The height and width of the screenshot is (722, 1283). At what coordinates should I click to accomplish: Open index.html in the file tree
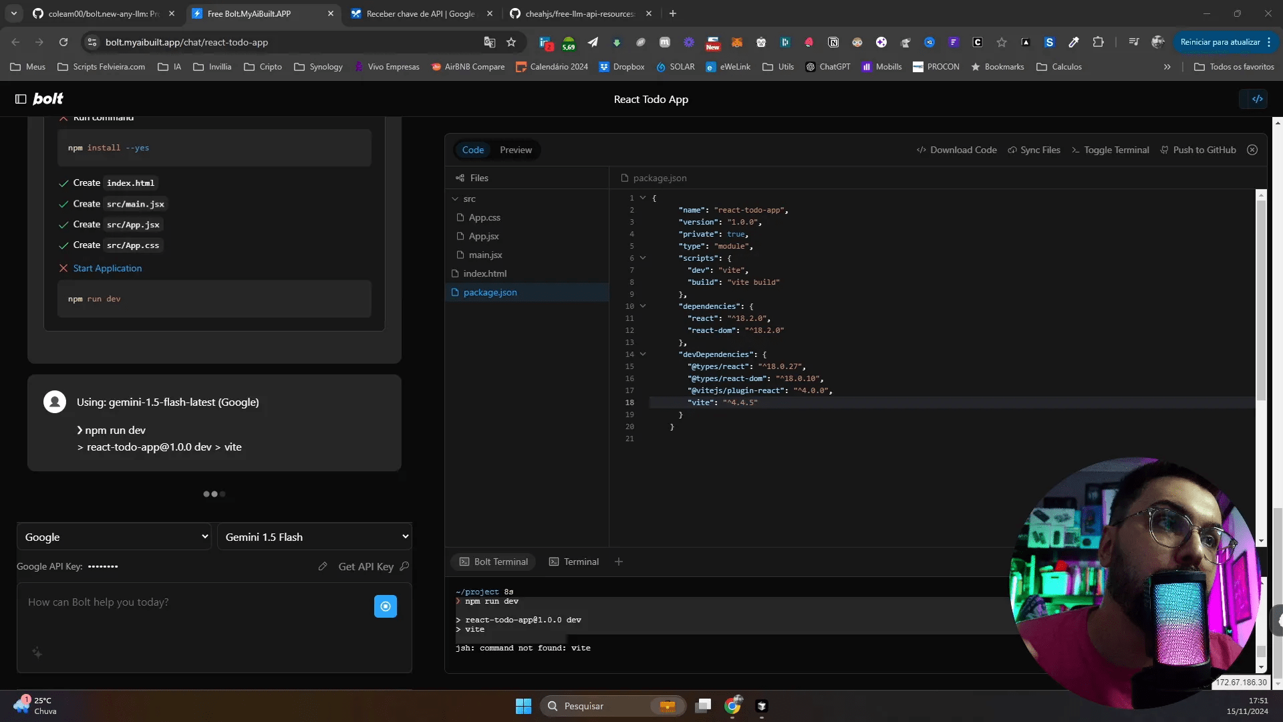click(485, 273)
